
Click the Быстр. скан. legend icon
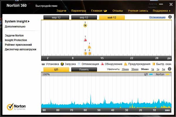(154, 64)
